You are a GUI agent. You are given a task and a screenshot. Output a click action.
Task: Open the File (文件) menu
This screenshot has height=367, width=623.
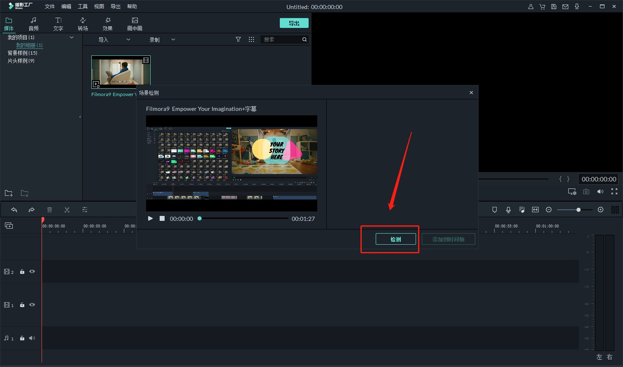pos(50,7)
